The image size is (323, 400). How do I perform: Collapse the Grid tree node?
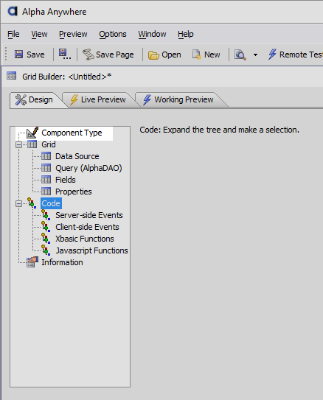click(x=18, y=144)
